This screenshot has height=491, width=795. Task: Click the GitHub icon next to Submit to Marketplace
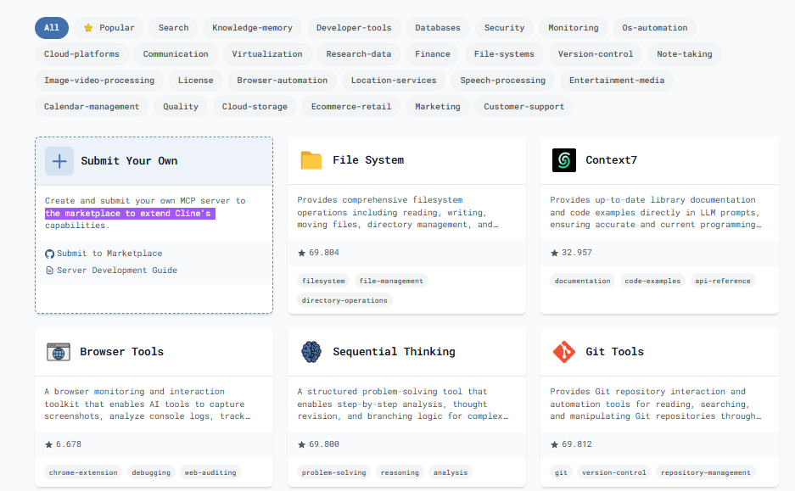point(49,254)
